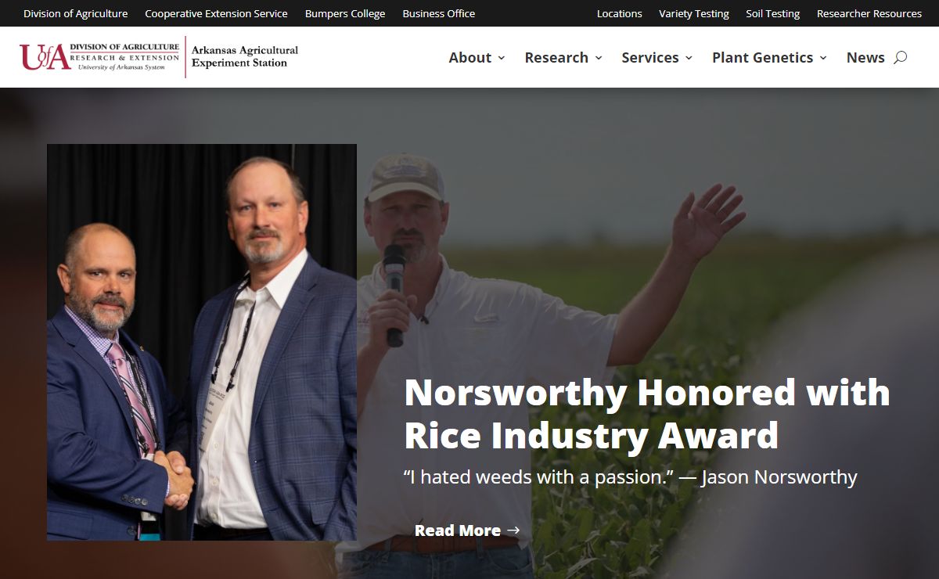Click the handshake award photo thumbnail

(x=202, y=342)
